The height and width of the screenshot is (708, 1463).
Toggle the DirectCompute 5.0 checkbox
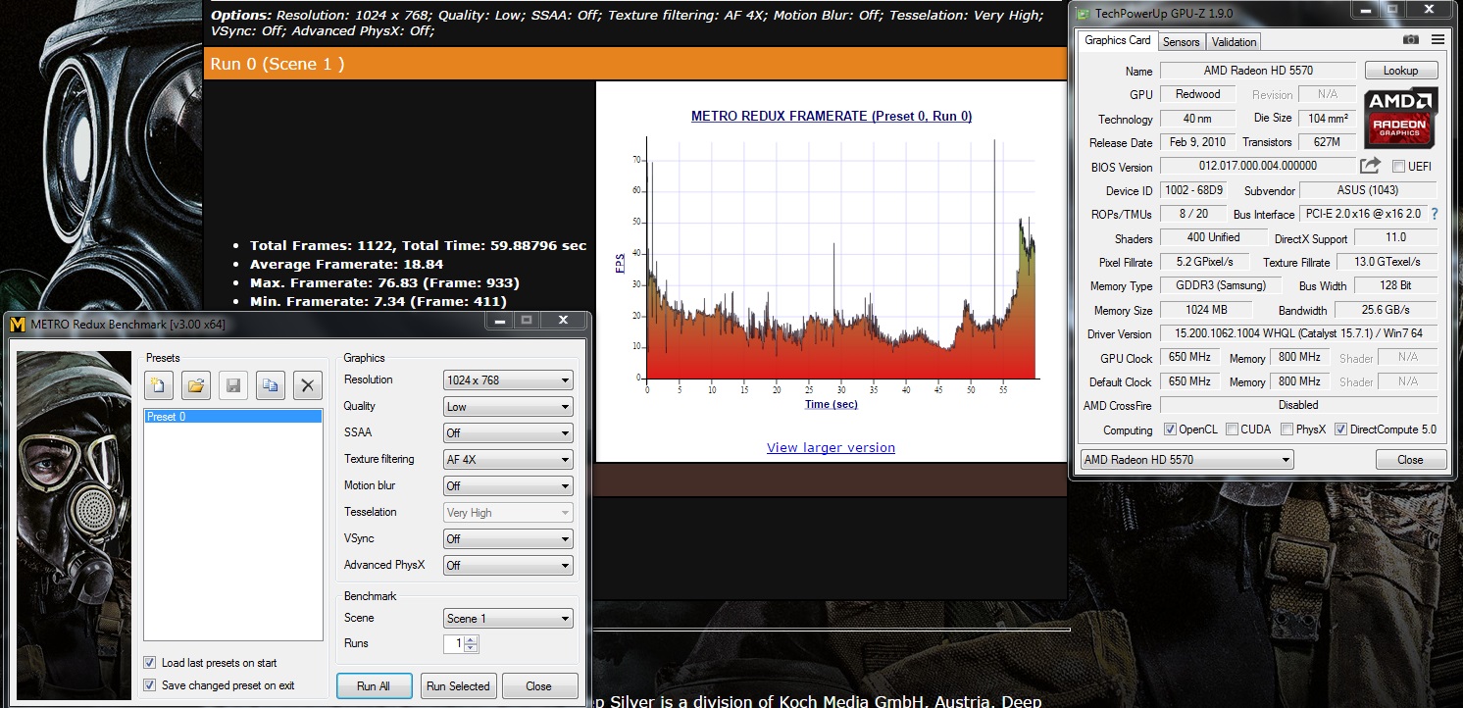(1340, 430)
